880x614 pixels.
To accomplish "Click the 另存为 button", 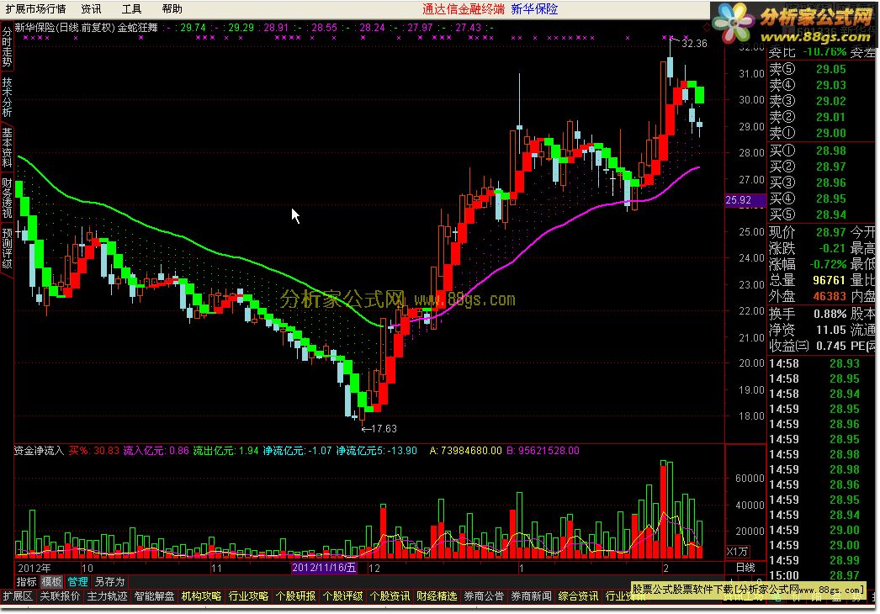I will [x=109, y=581].
